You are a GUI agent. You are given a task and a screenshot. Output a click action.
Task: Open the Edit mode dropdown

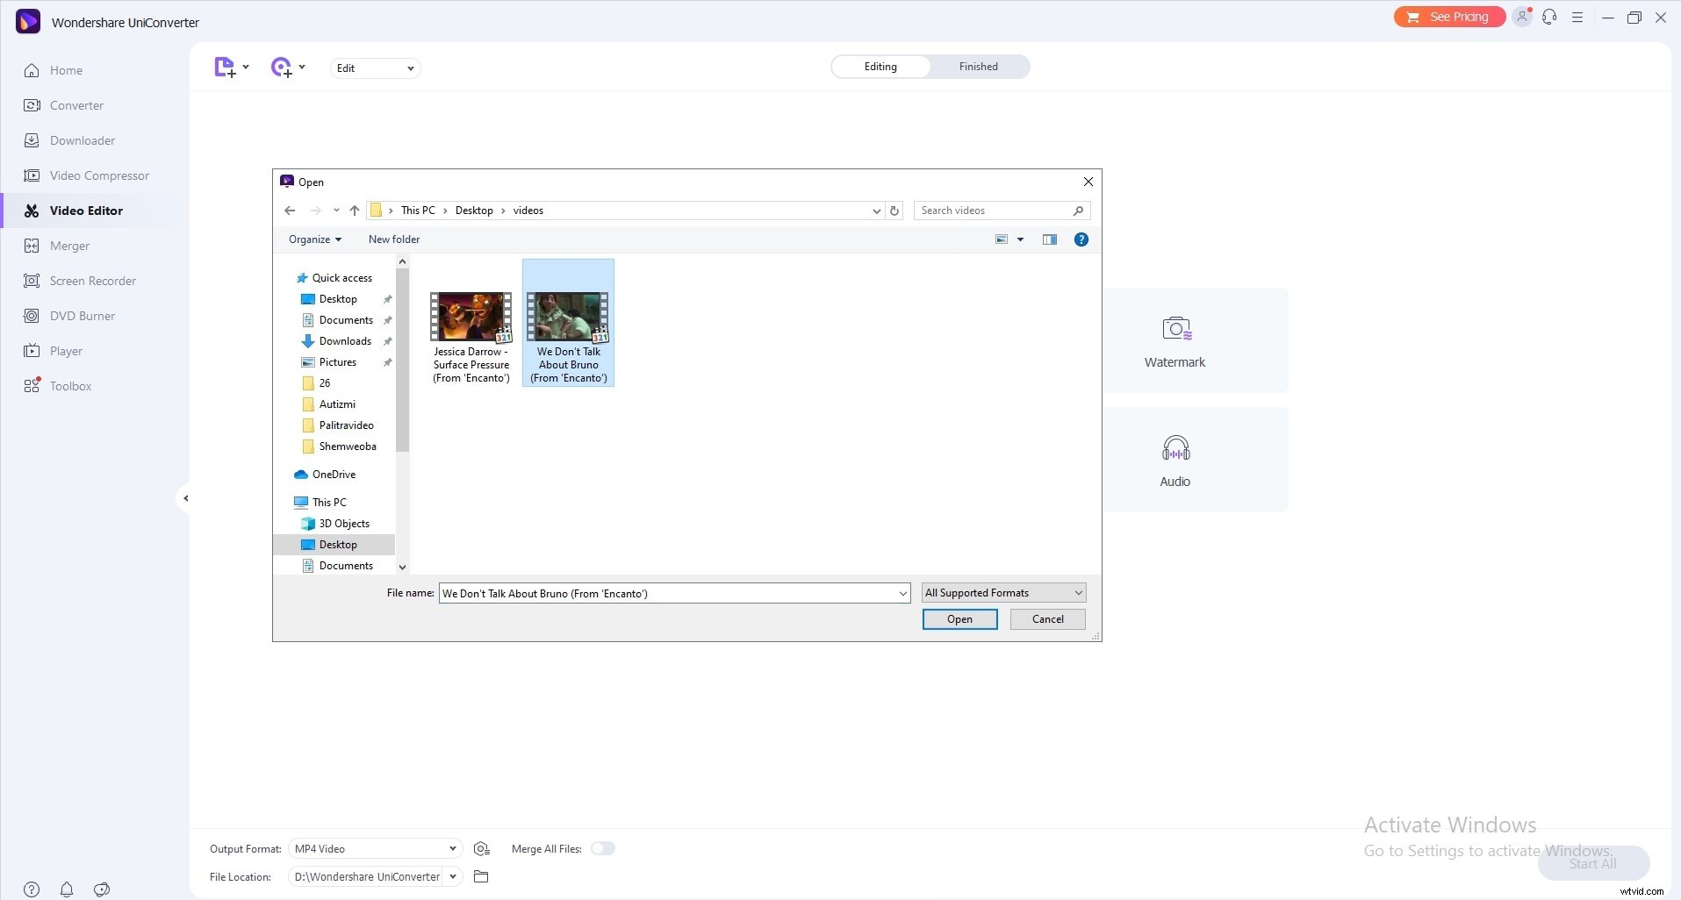pos(375,68)
